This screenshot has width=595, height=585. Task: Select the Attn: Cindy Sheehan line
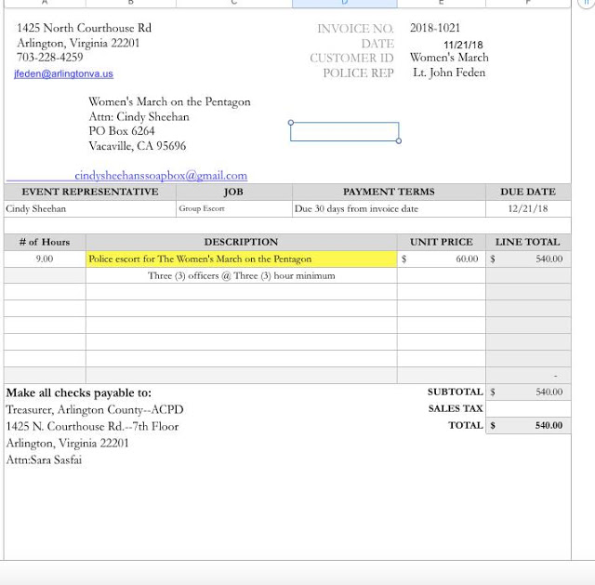139,116
